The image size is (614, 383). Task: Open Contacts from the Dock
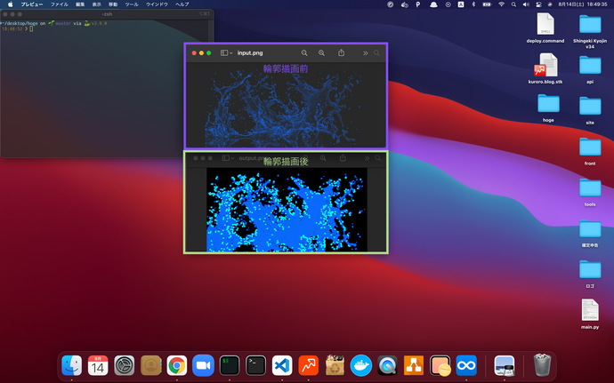150,365
